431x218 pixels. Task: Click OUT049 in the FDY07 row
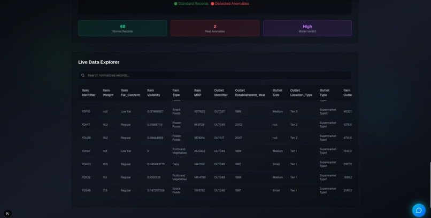tap(219, 151)
